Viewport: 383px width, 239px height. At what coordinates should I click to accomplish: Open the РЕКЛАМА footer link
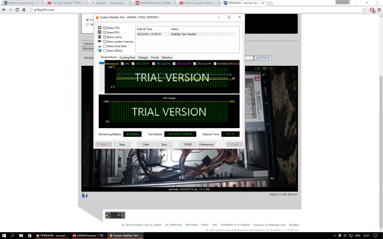click(x=192, y=225)
